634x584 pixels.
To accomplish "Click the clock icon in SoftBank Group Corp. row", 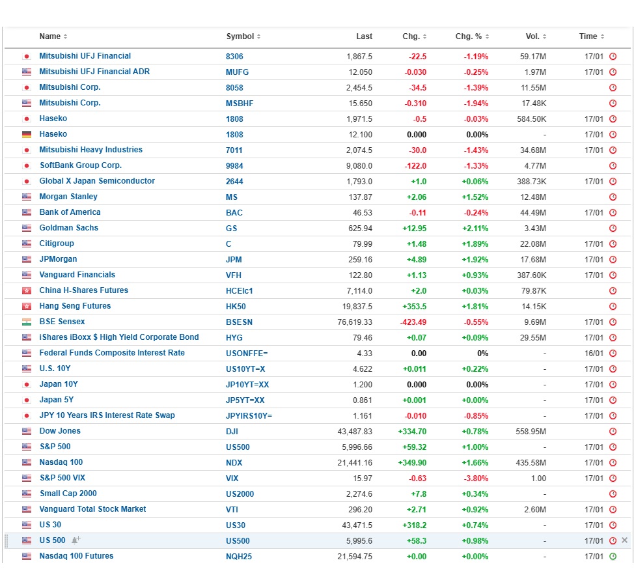I will tap(613, 166).
